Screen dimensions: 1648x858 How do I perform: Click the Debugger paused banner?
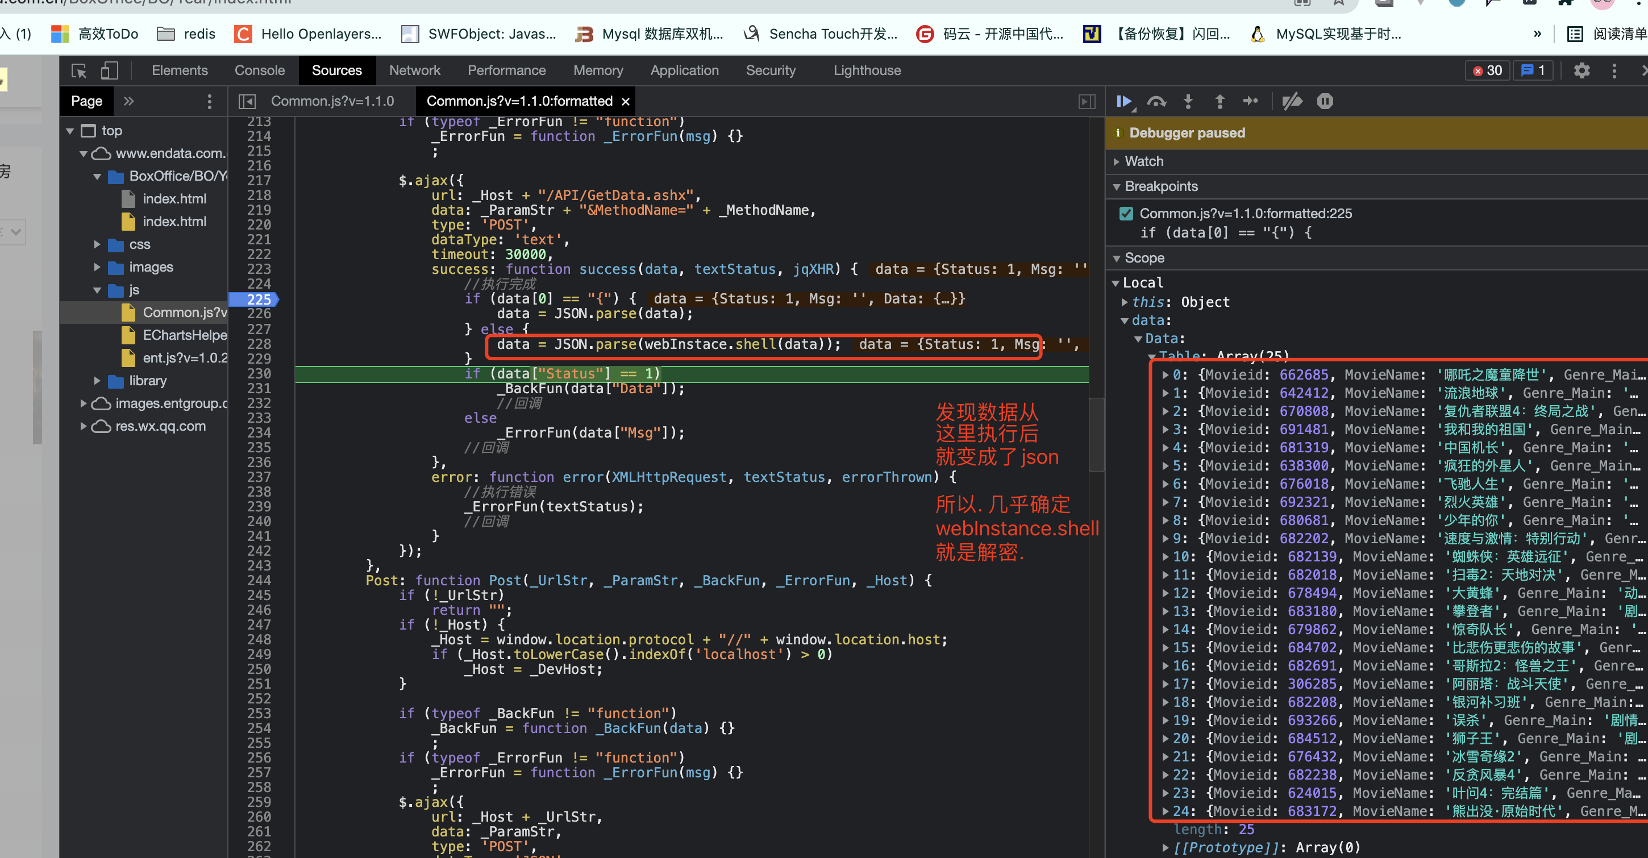coord(1377,133)
